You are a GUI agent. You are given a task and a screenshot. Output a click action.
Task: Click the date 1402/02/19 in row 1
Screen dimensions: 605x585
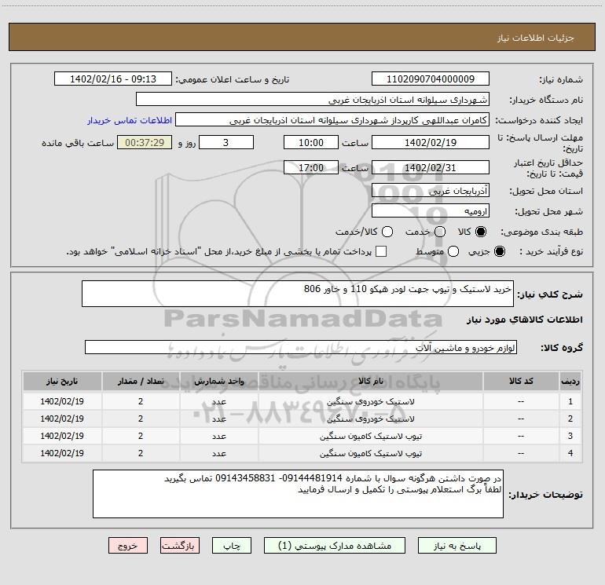[x=62, y=401]
